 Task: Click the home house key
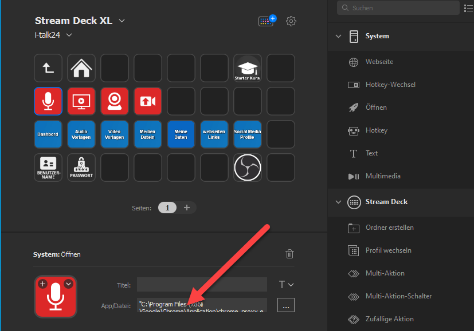point(81,68)
